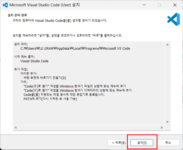Cancel setup with the 취소 button
The width and height of the screenshot is (183, 150).
pyautogui.click(x=168, y=143)
